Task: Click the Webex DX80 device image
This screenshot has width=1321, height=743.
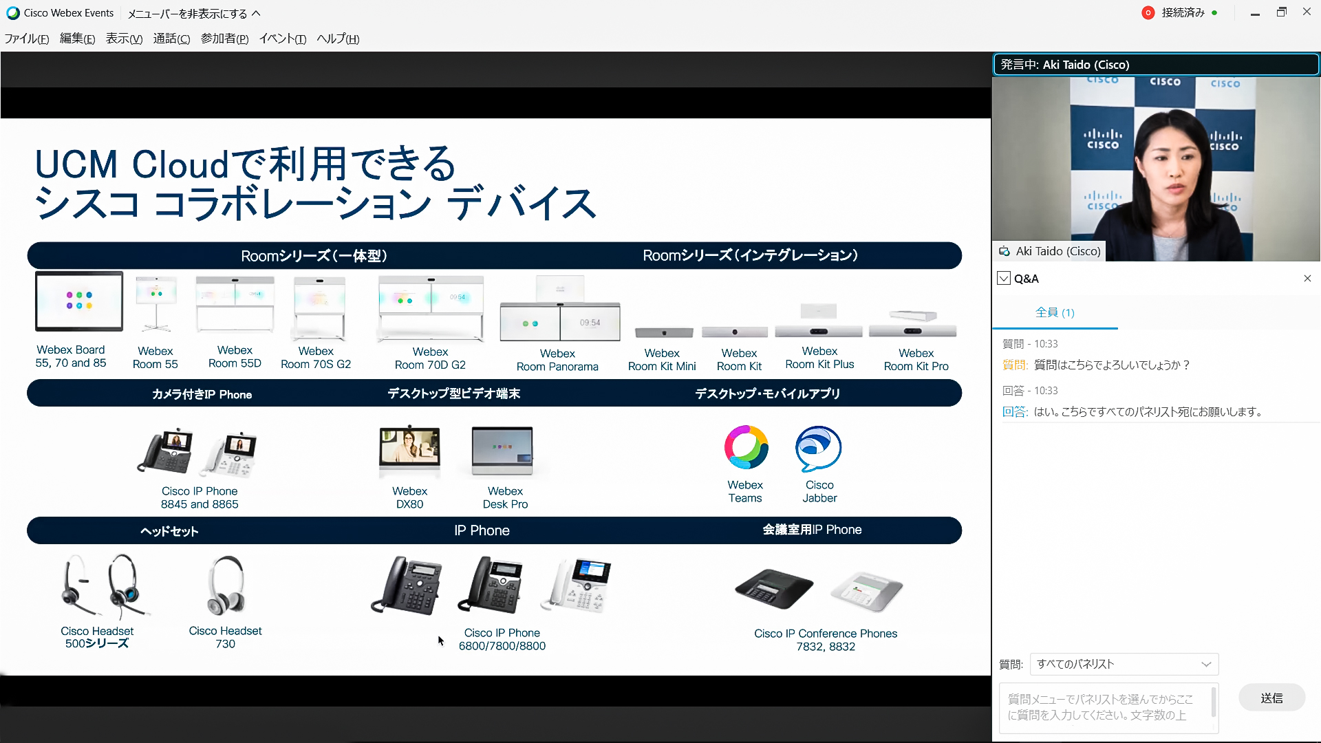Action: pyautogui.click(x=410, y=451)
